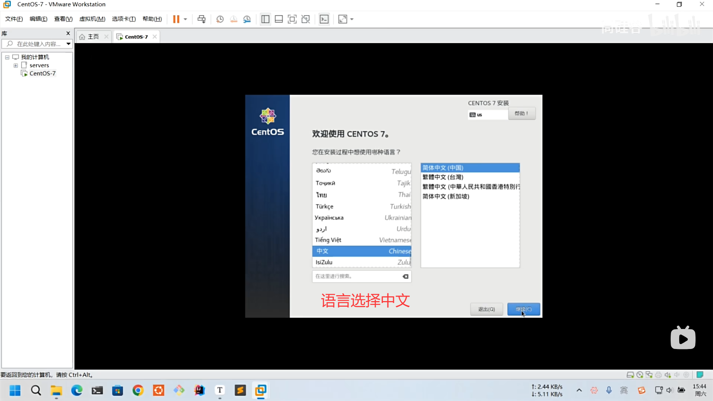Expand the servers folder tree node
Viewport: 713px width, 401px height.
tap(16, 65)
